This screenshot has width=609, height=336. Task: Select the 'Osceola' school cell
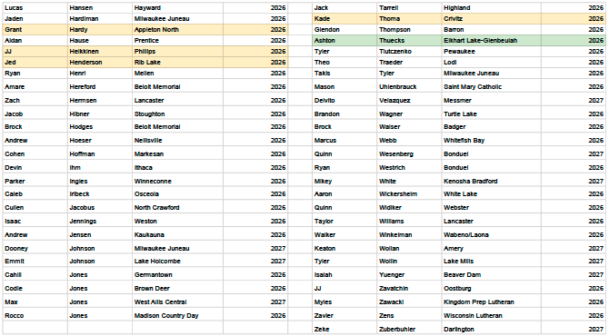pos(177,193)
